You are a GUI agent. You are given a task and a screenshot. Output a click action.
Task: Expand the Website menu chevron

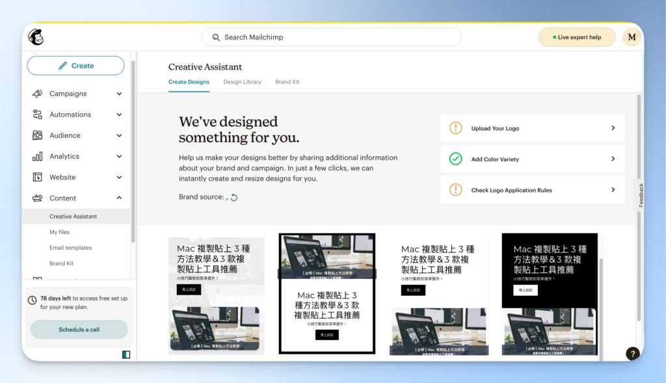120,177
